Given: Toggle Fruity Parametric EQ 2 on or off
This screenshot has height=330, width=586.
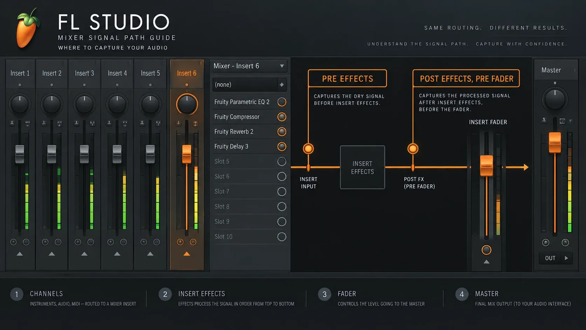Looking at the screenshot, I should pyautogui.click(x=282, y=102).
